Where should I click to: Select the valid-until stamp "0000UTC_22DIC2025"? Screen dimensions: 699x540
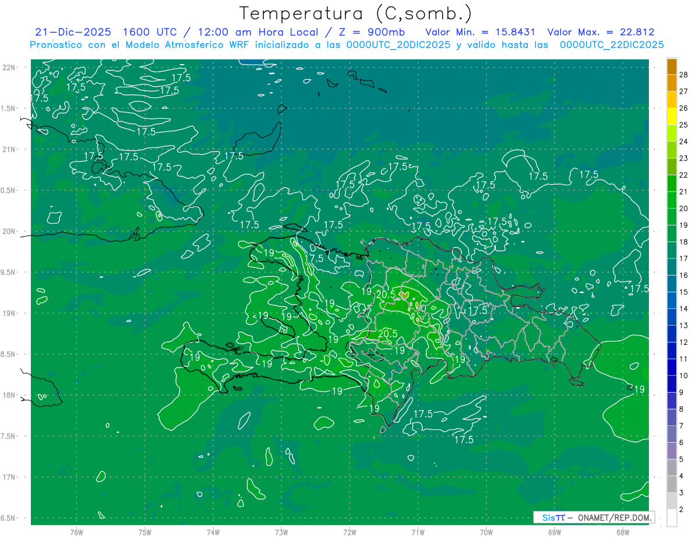pos(612,45)
